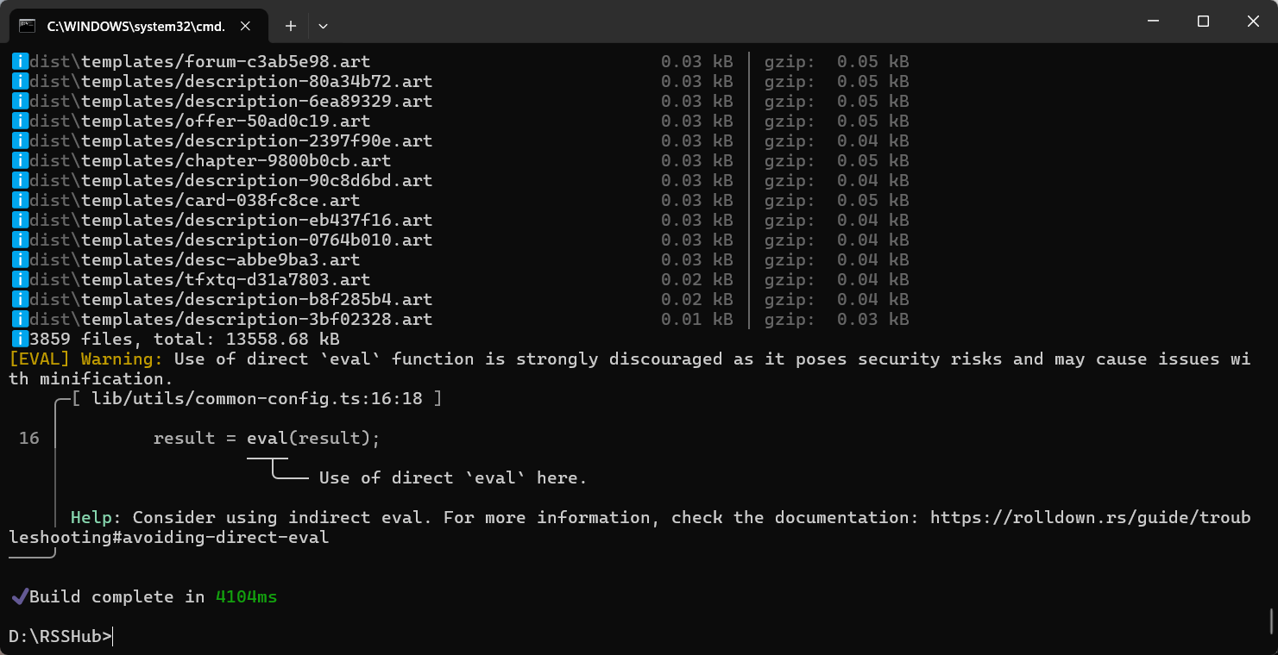Open a new terminal tab with plus

291,26
